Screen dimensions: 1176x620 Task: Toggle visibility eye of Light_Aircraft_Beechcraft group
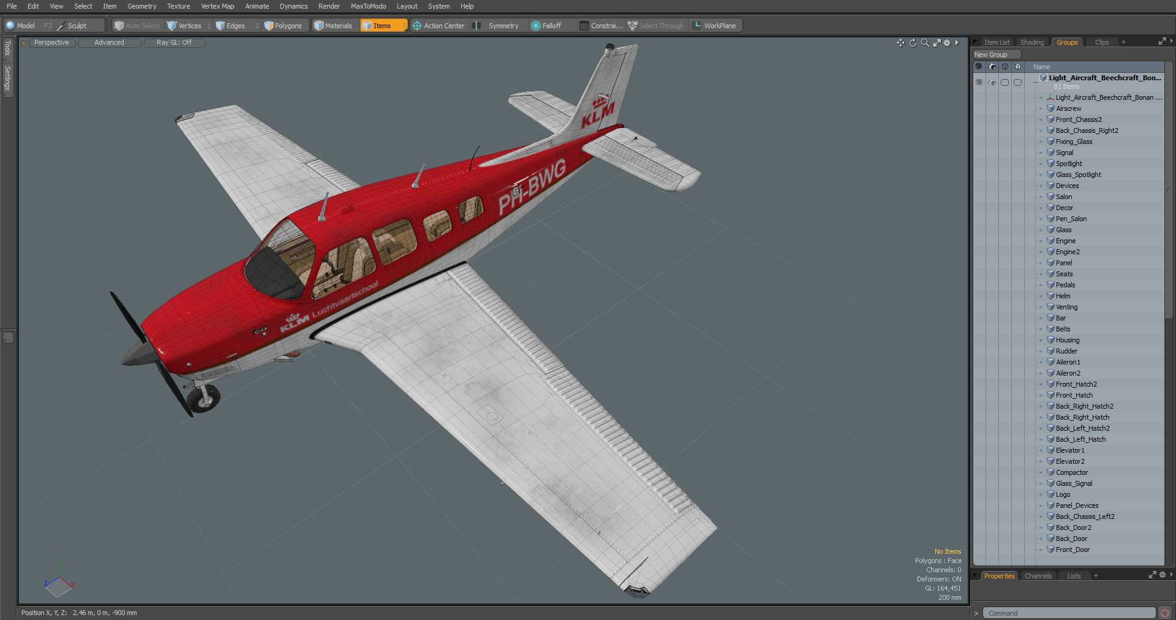point(979,82)
